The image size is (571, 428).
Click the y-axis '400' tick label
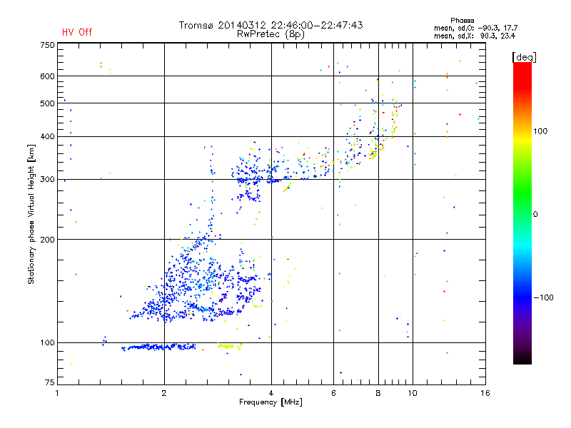47,137
